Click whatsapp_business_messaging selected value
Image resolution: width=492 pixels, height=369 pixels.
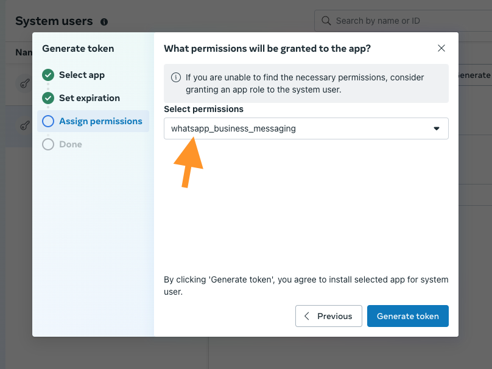(233, 128)
